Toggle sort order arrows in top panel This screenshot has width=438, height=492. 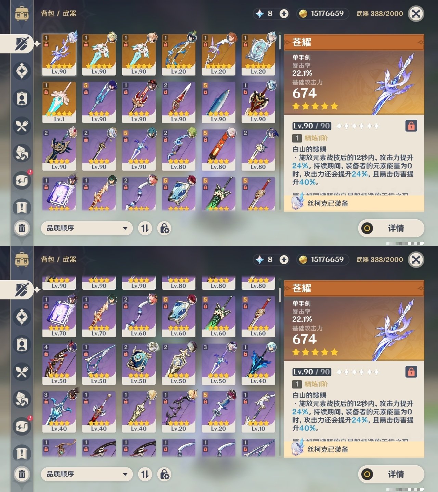145,228
